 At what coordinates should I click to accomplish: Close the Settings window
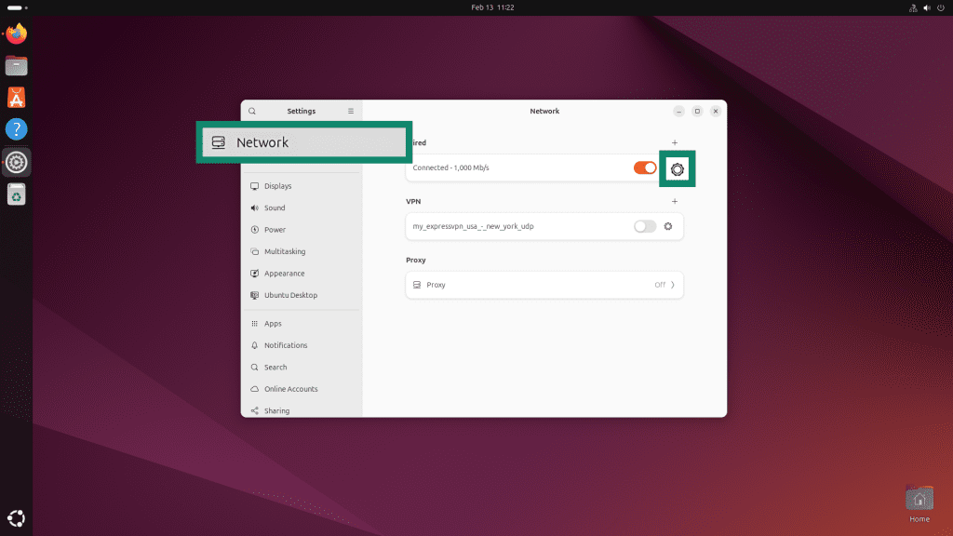pyautogui.click(x=716, y=112)
